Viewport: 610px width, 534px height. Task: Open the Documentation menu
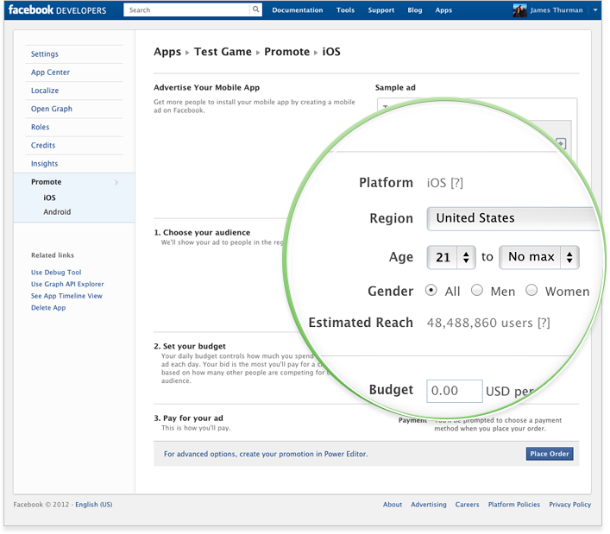[x=297, y=10]
